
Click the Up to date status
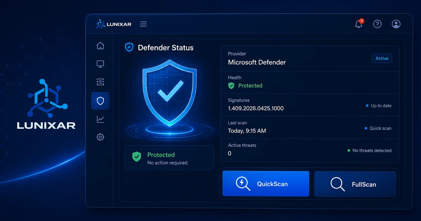click(379, 106)
